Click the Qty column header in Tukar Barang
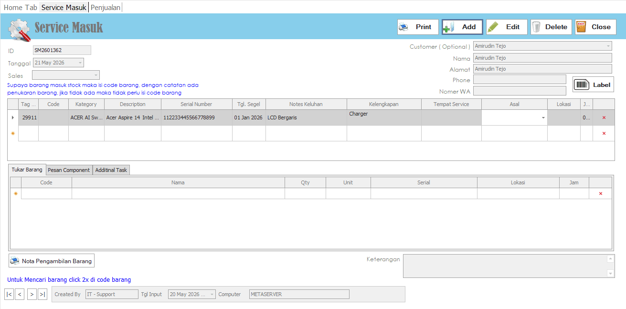 pyautogui.click(x=305, y=182)
